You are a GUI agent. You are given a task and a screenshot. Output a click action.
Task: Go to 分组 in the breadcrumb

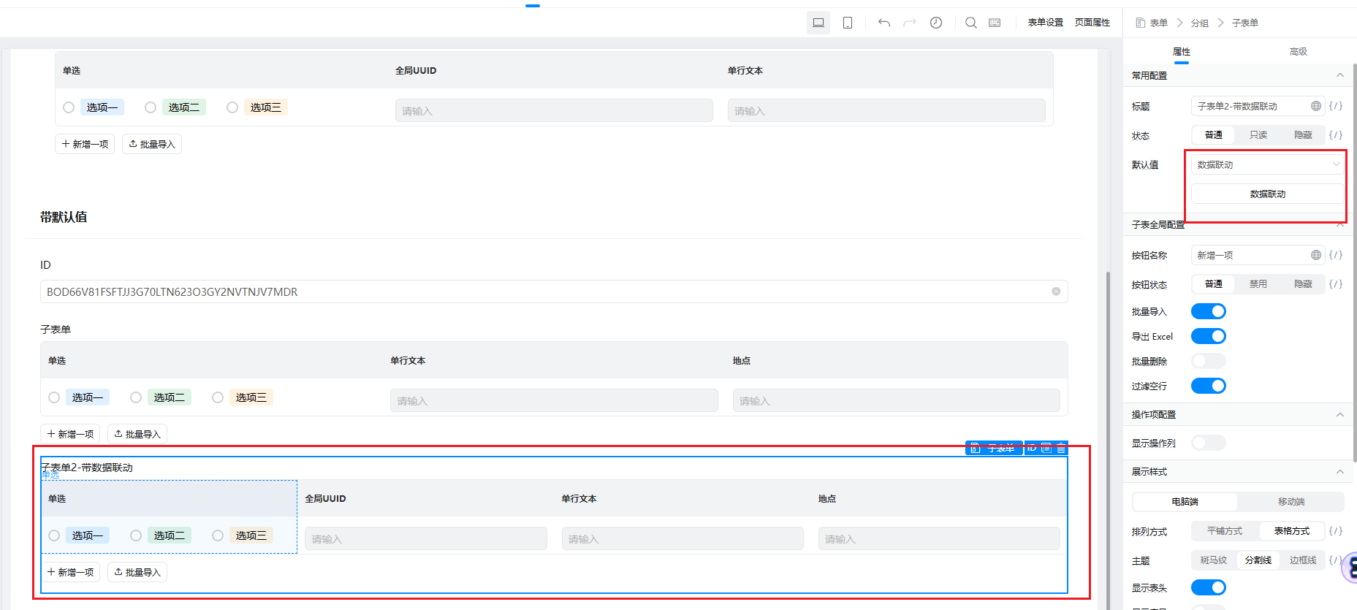click(1200, 23)
